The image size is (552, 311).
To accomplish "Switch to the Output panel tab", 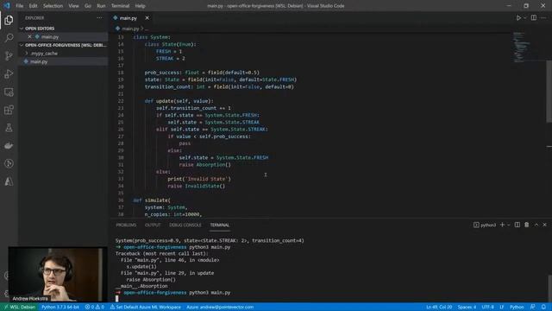I will pos(153,225).
